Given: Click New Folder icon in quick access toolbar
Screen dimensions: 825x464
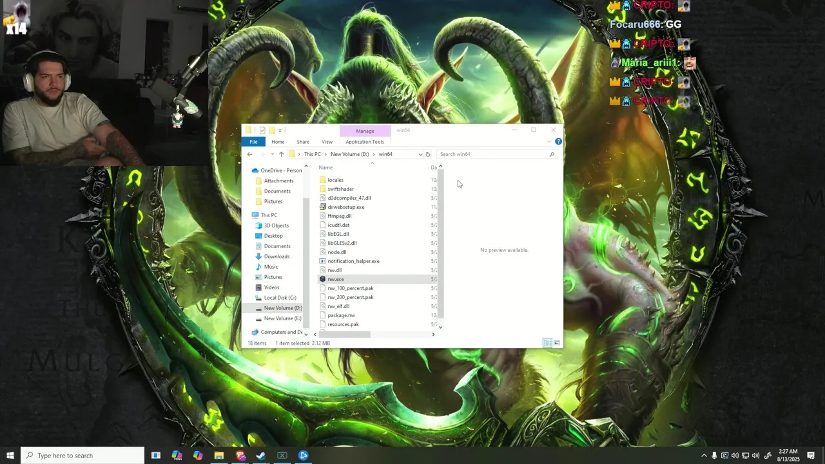Looking at the screenshot, I should pos(272,130).
